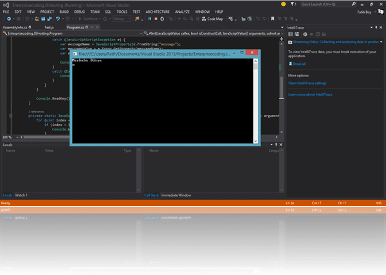Open the FILE menu

click(6, 12)
